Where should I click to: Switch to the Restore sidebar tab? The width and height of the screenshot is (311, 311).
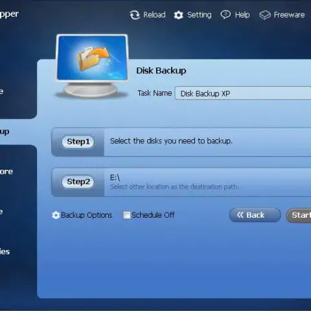pyautogui.click(x=6, y=172)
